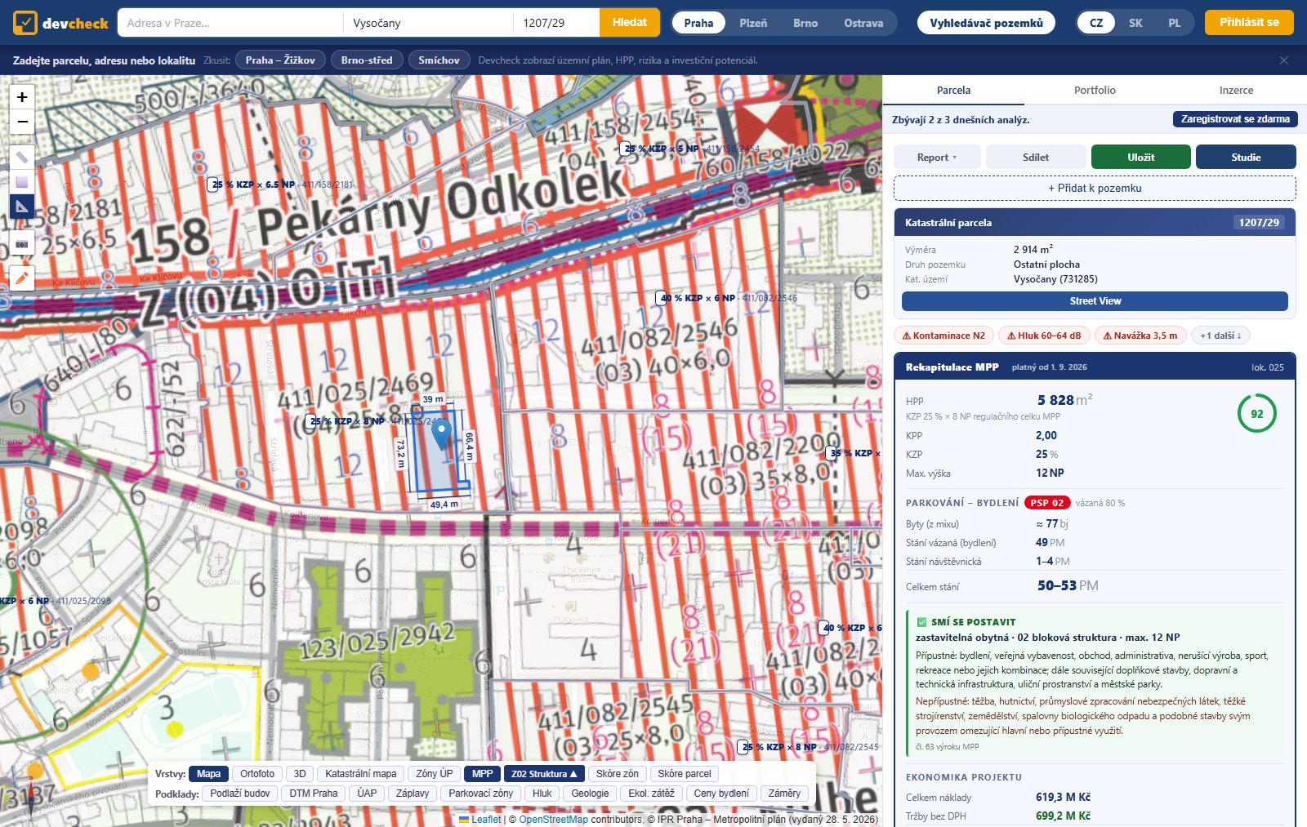Image resolution: width=1307 pixels, height=827 pixels.
Task: Expand the Z02 Struktura layer selector
Action: [544, 774]
